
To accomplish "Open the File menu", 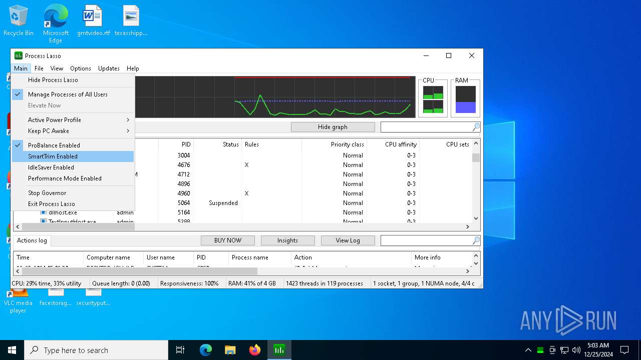I will pos(39,68).
